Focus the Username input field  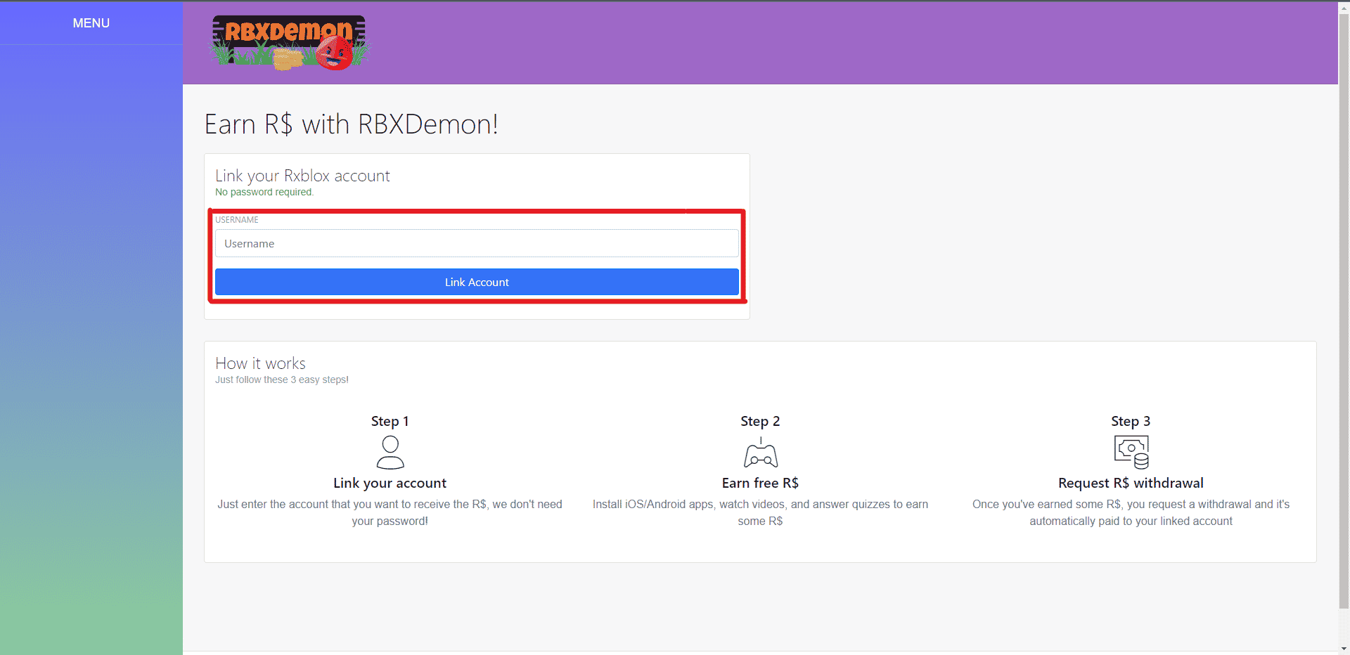pyautogui.click(x=477, y=243)
